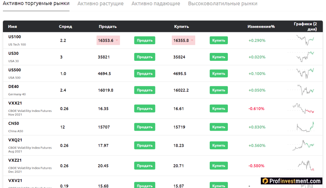Open the US500 two-day chart thumbnail

pos(301,74)
